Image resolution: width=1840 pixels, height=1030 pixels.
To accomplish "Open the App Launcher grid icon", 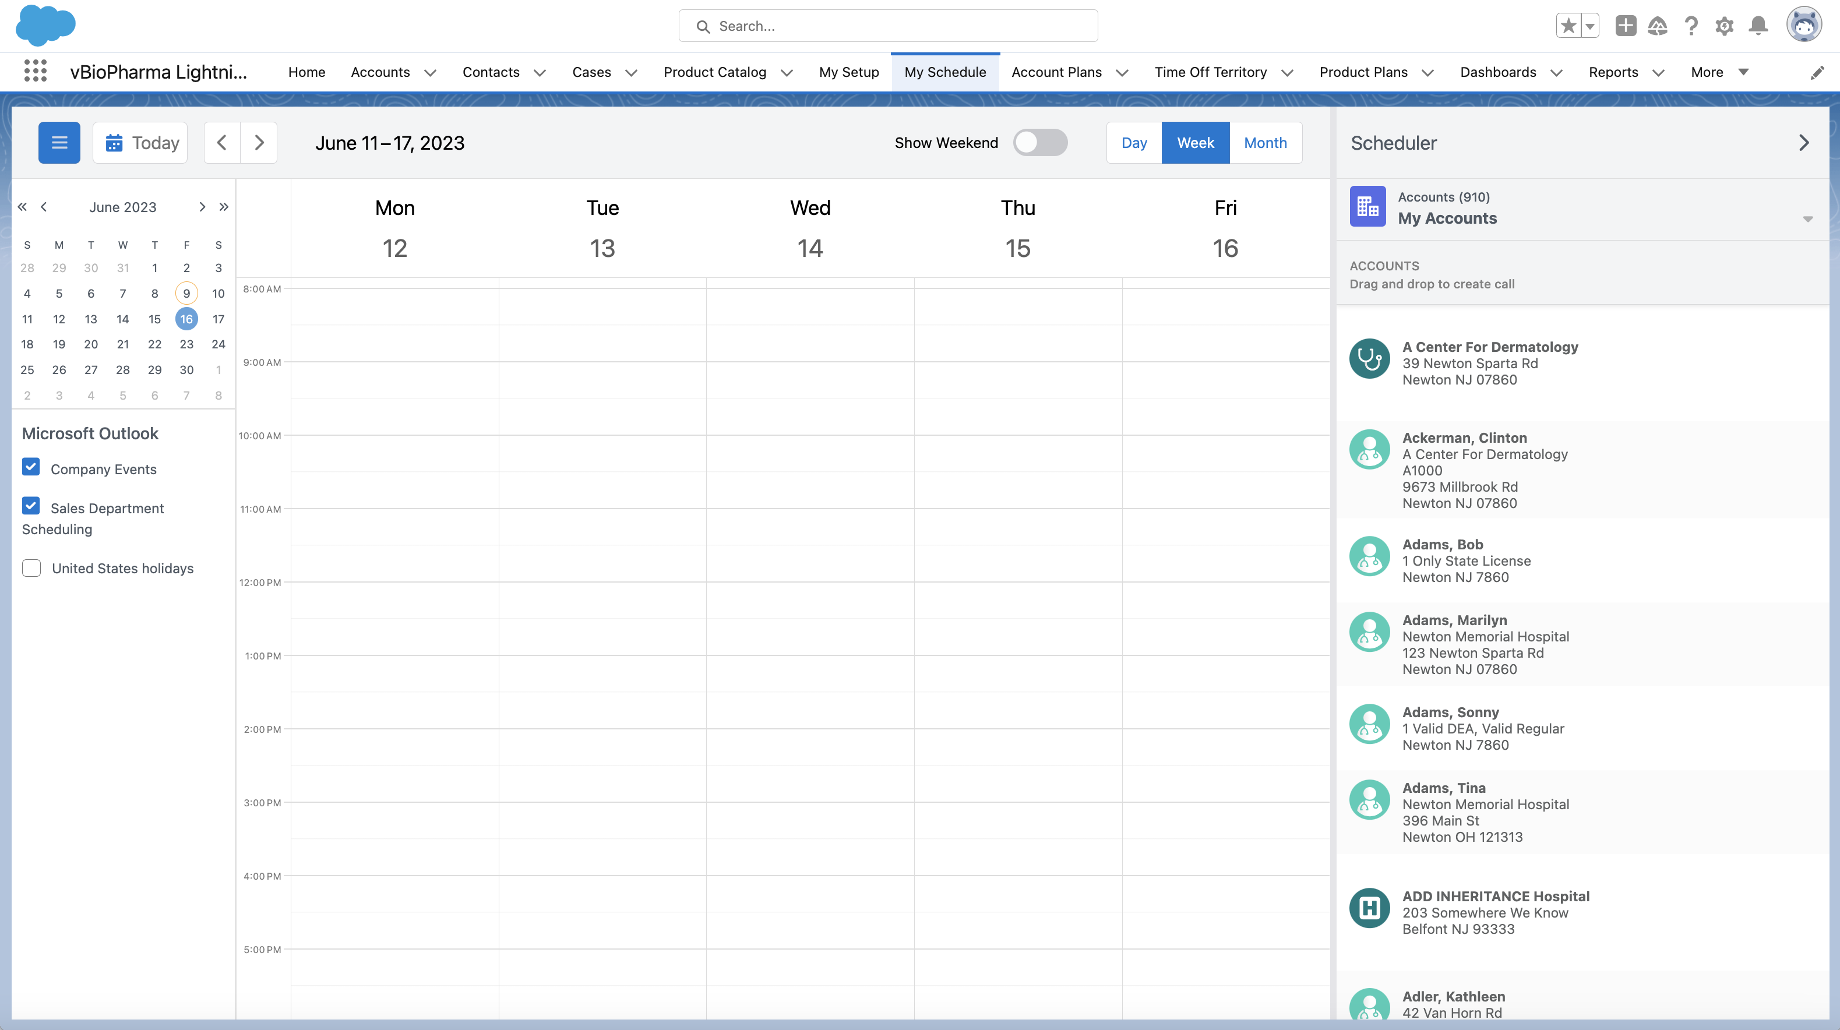I will [x=35, y=72].
